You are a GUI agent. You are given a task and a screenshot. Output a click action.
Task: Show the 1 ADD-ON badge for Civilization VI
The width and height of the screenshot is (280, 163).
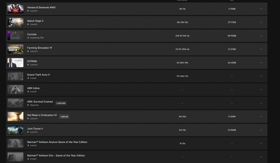(x=64, y=117)
